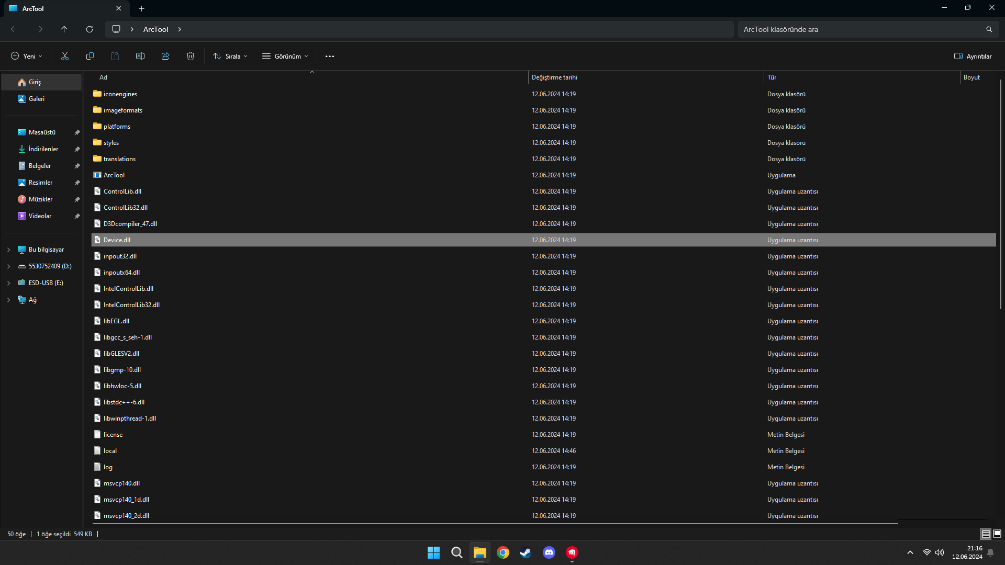This screenshot has width=1005, height=565.
Task: Select Galeri in the navigation pane
Action: tap(42, 99)
